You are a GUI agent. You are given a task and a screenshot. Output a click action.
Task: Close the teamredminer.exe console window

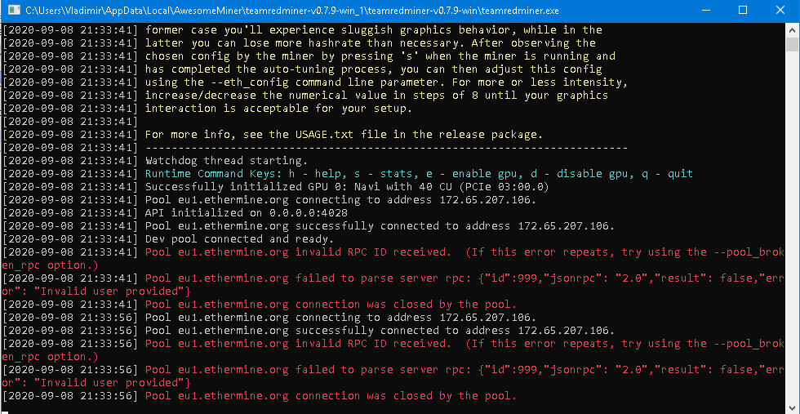click(x=780, y=10)
